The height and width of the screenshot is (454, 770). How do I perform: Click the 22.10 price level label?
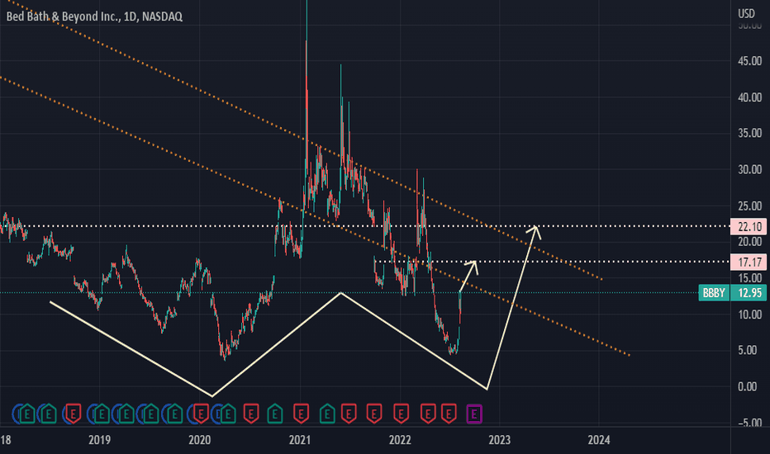749,226
